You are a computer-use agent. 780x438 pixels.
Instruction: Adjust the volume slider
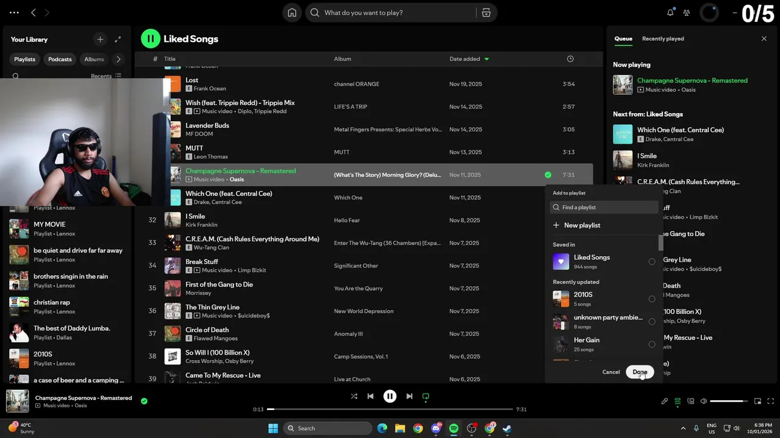[x=729, y=401]
